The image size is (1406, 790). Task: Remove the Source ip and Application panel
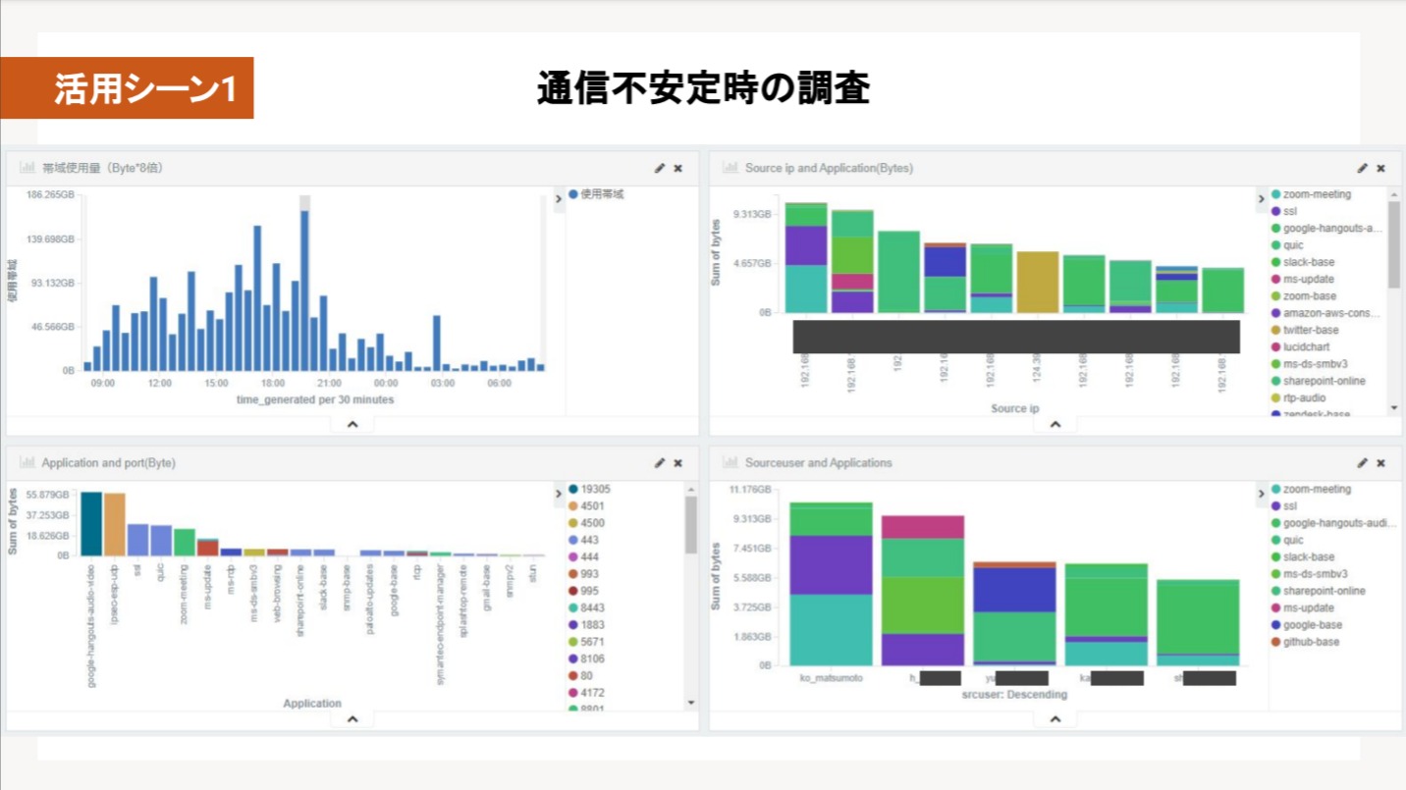[x=1380, y=169]
